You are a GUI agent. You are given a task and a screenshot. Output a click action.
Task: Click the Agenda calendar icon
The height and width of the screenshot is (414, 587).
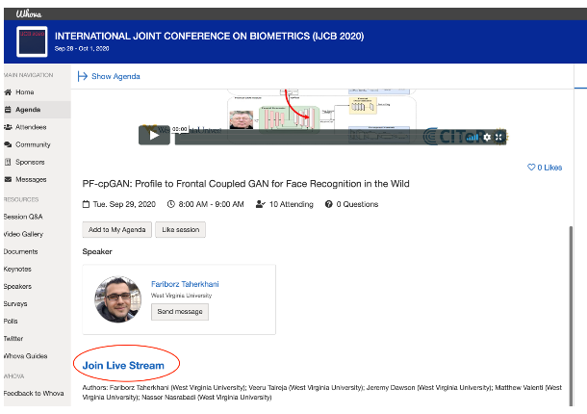8,110
